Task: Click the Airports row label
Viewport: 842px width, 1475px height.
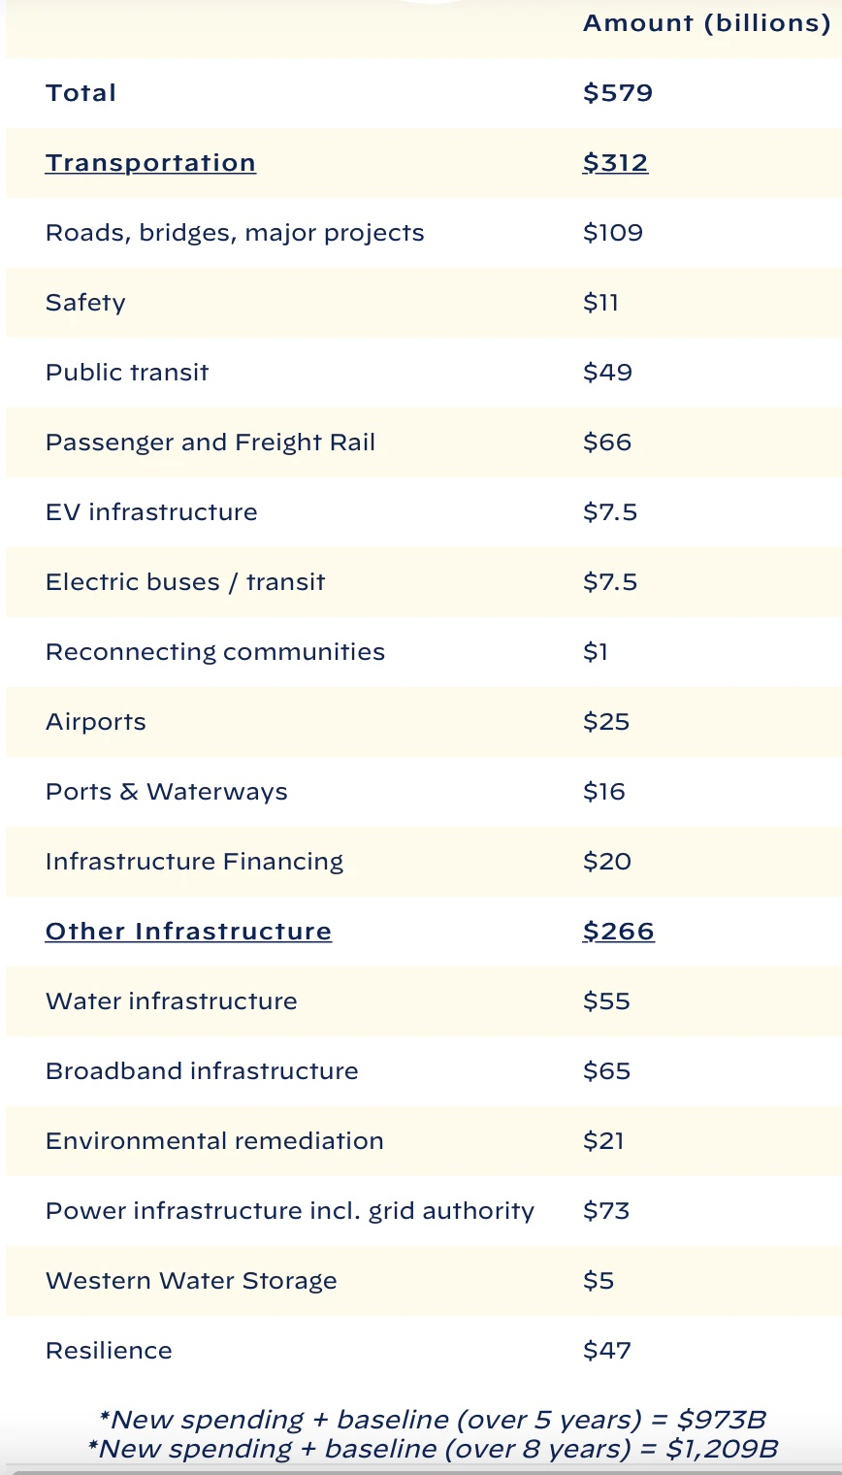Action: pyautogui.click(x=95, y=722)
